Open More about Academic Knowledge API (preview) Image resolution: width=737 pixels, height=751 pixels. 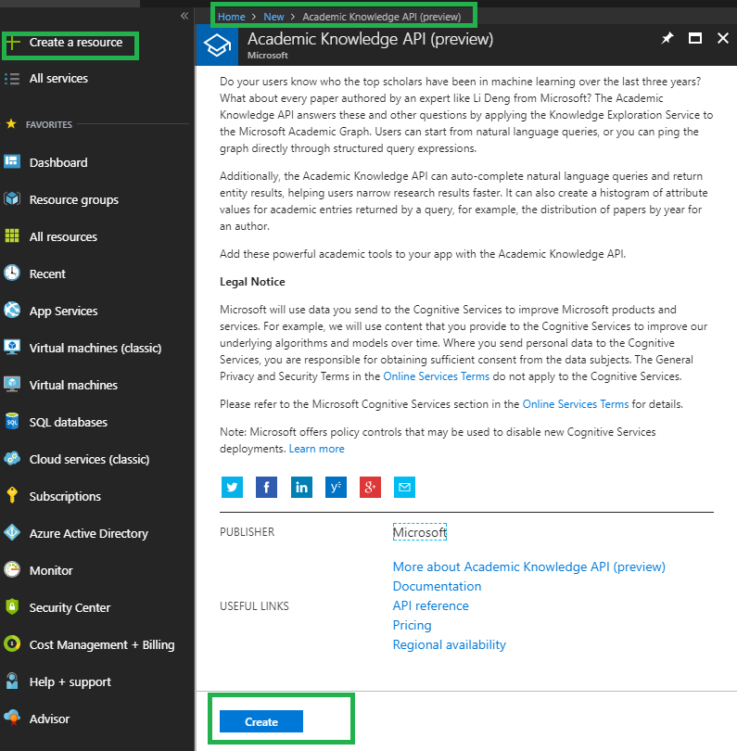[x=528, y=566]
